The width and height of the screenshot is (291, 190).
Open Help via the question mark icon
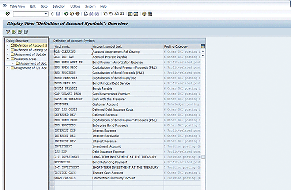pos(144,14)
